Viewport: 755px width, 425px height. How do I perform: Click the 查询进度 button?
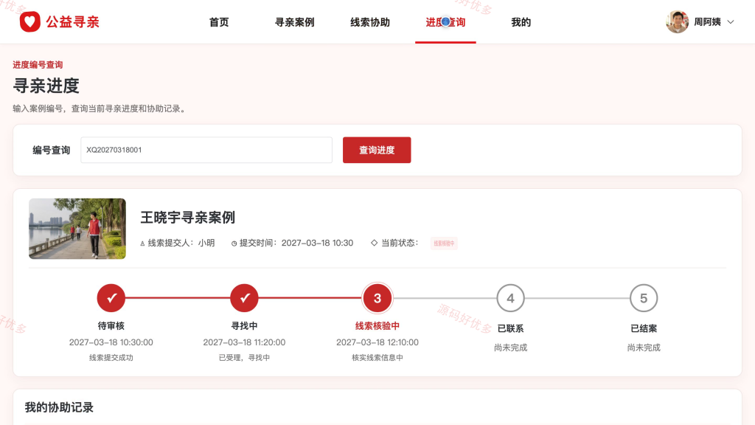point(377,150)
